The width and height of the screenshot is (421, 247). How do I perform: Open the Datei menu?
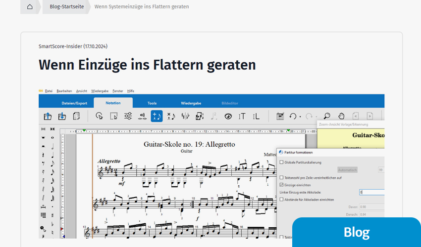pos(49,91)
